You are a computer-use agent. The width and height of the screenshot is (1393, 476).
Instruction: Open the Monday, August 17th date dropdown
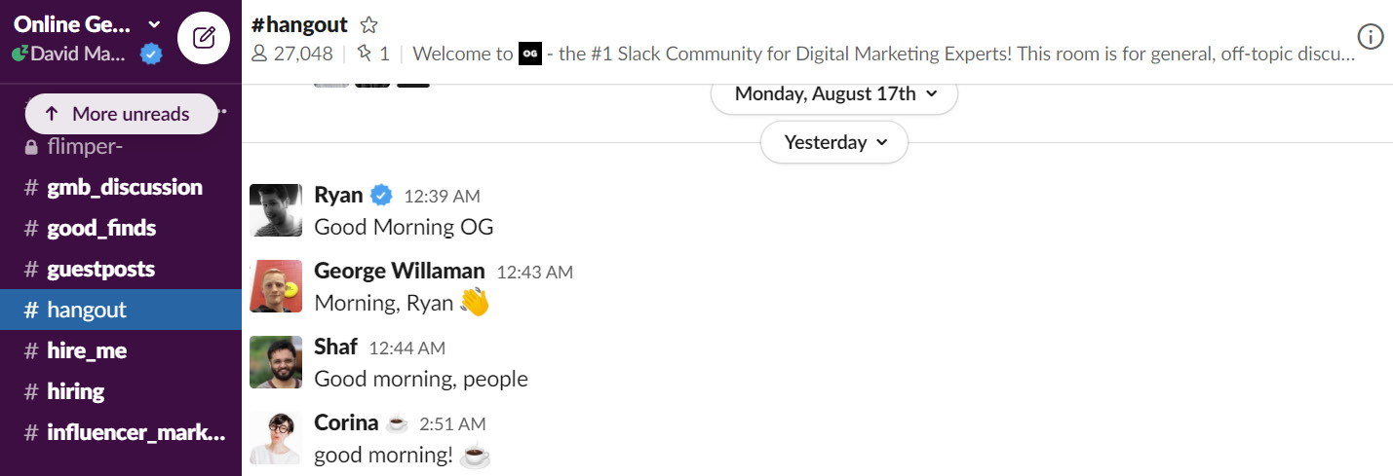coord(834,94)
